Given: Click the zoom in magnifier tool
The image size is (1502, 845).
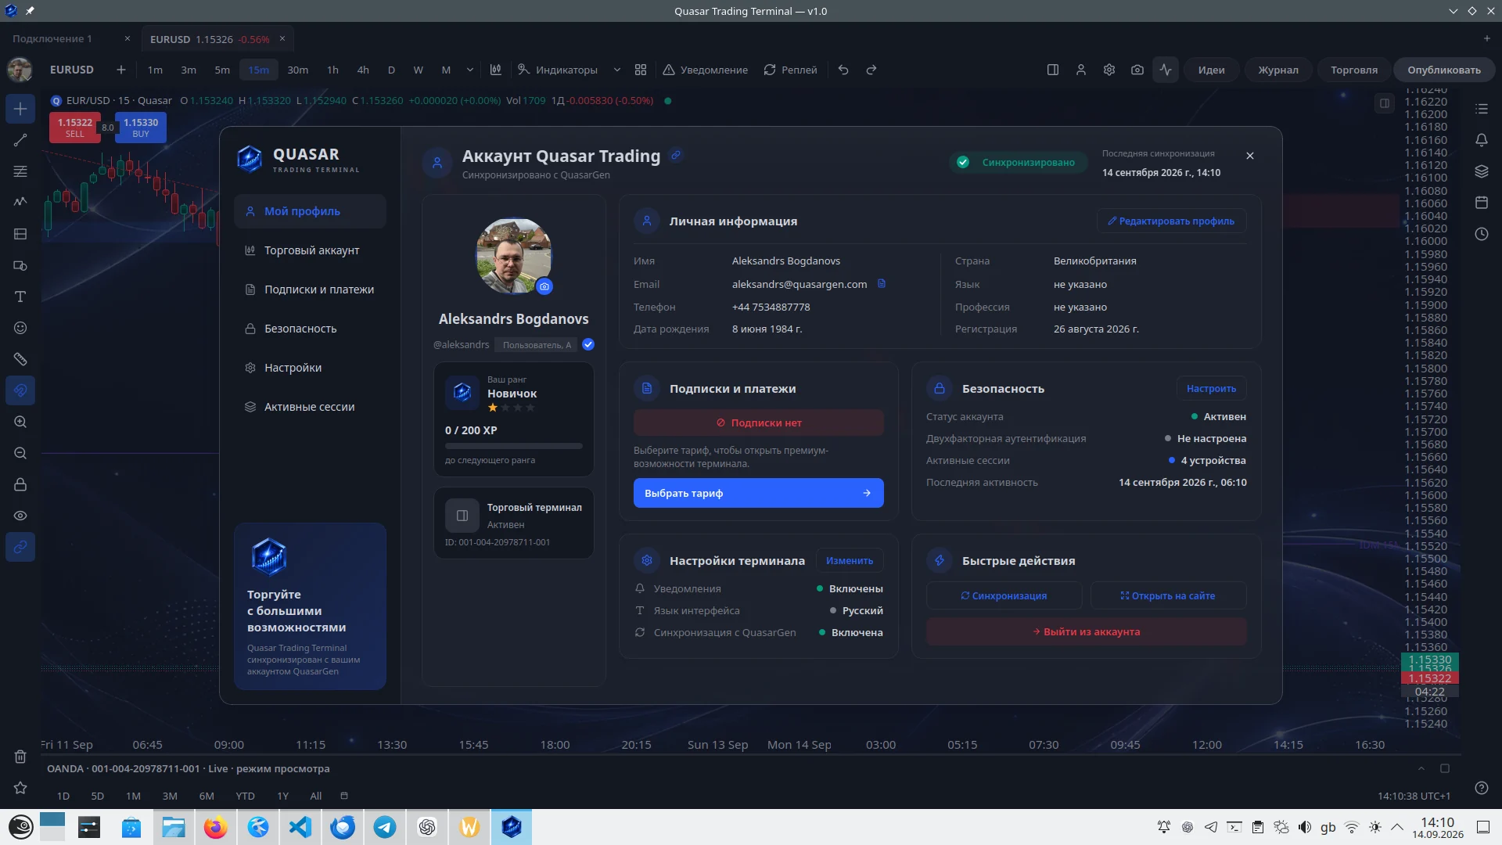Looking at the screenshot, I should tap(20, 422).
